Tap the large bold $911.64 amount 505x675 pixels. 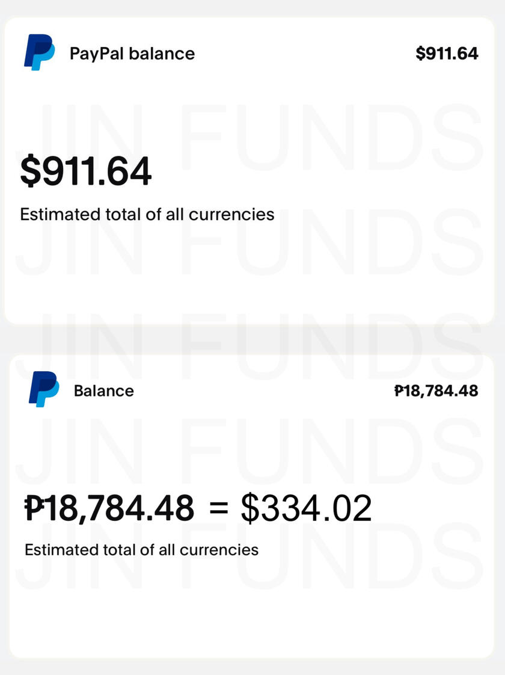tap(86, 171)
